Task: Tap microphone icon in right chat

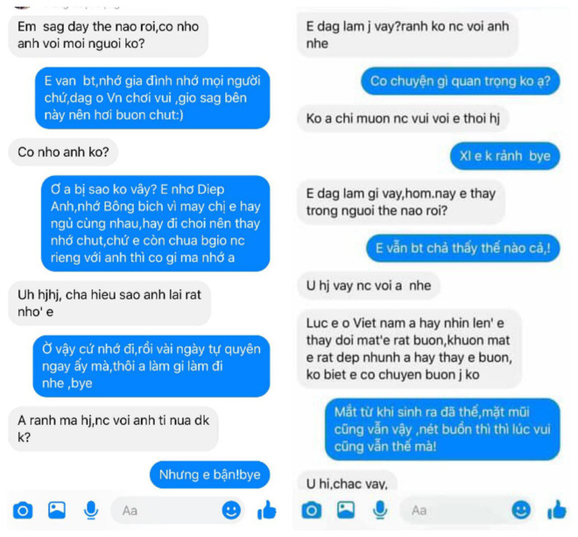Action: point(380,511)
